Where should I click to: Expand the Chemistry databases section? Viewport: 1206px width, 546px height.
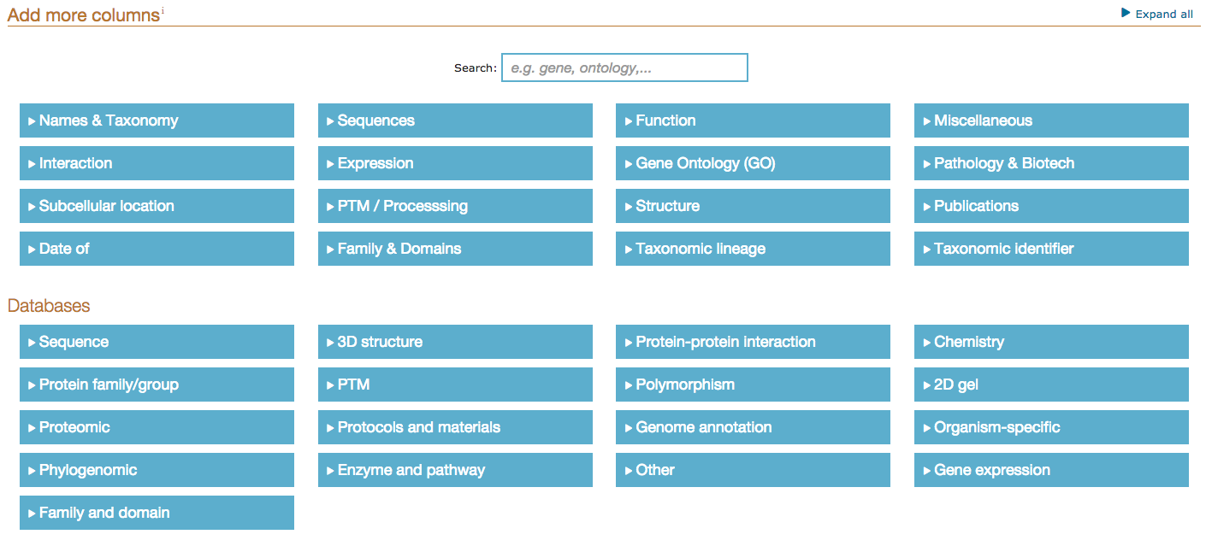pyautogui.click(x=1051, y=342)
